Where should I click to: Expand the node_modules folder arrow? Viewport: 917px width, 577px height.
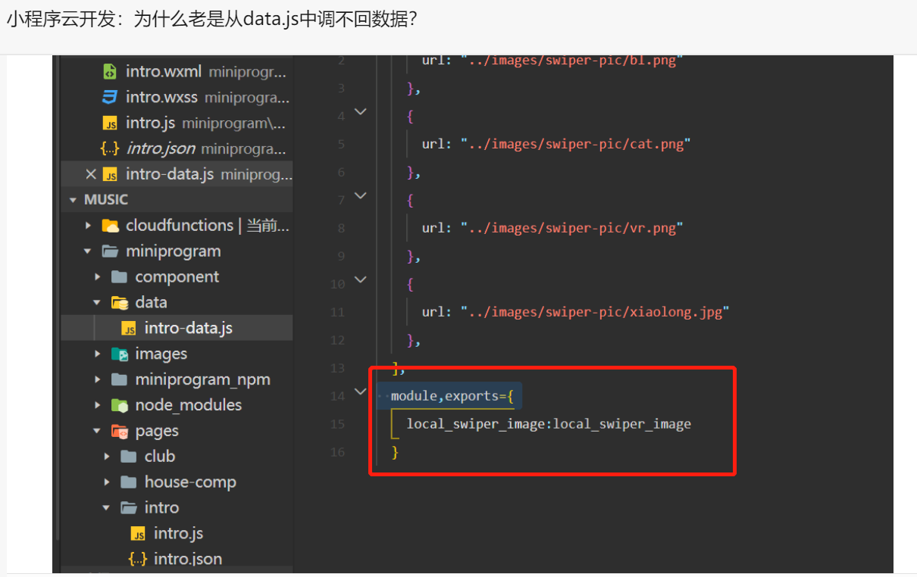(x=97, y=405)
